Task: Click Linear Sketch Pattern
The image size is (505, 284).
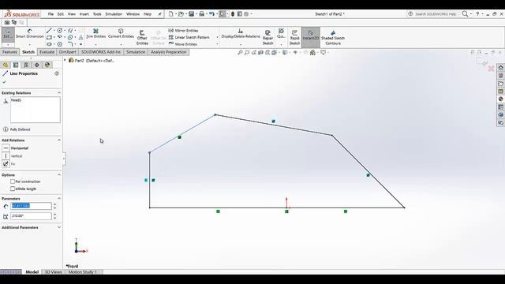Action: point(189,37)
